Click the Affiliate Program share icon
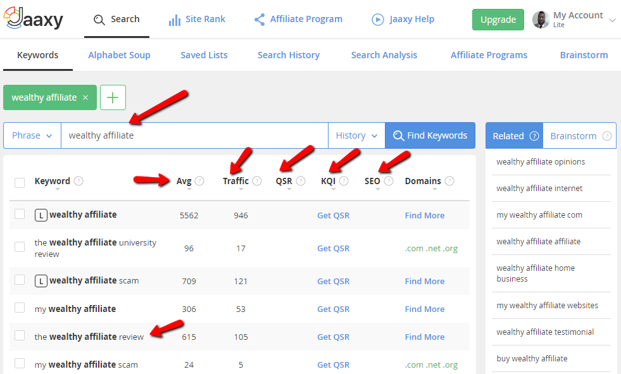621x374 pixels. pos(260,20)
